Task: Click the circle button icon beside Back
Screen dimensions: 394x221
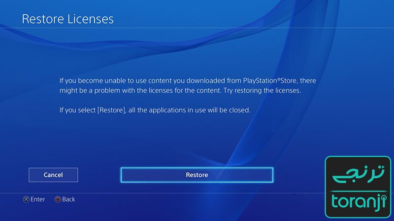Action: (x=58, y=199)
